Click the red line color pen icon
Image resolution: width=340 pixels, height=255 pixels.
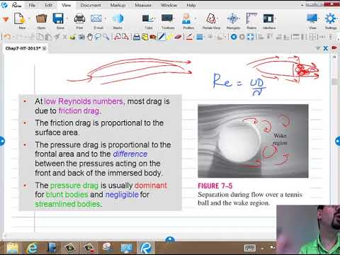pos(189,37)
